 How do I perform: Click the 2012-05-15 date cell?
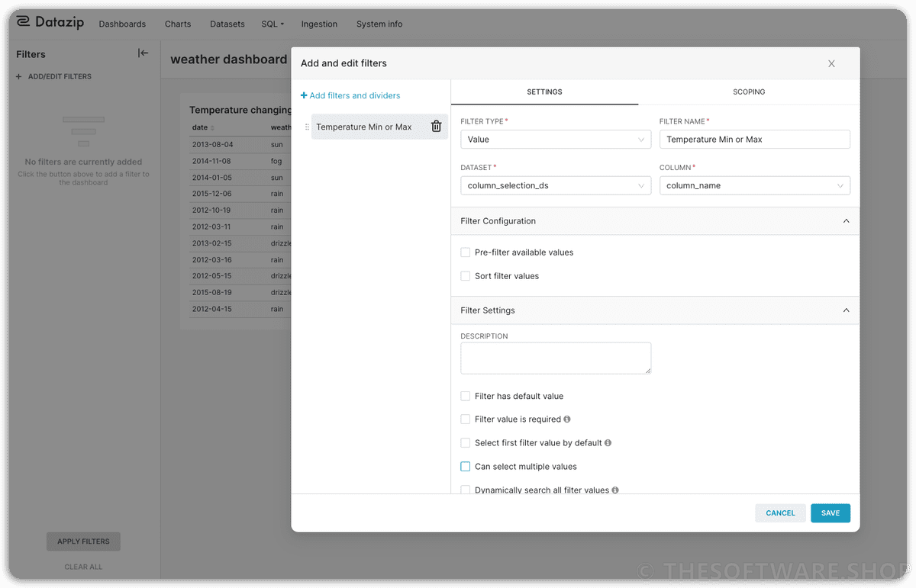click(x=211, y=276)
